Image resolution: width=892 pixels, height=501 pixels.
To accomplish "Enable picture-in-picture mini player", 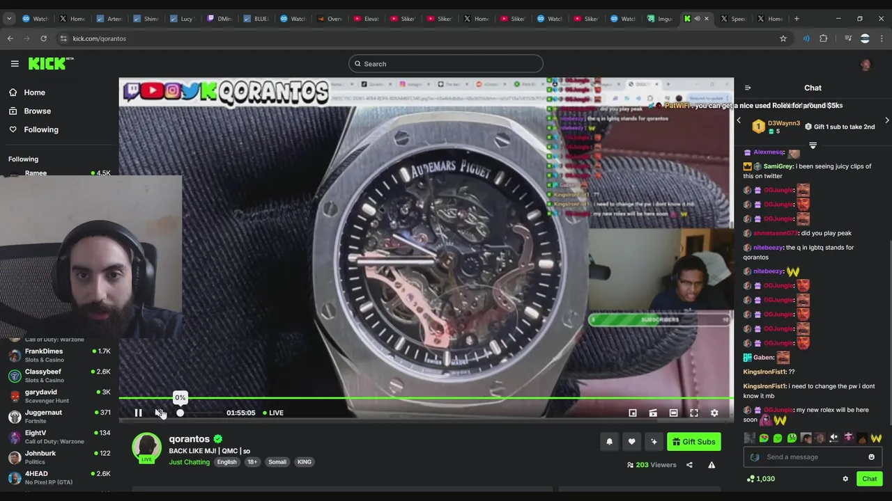I will (633, 413).
